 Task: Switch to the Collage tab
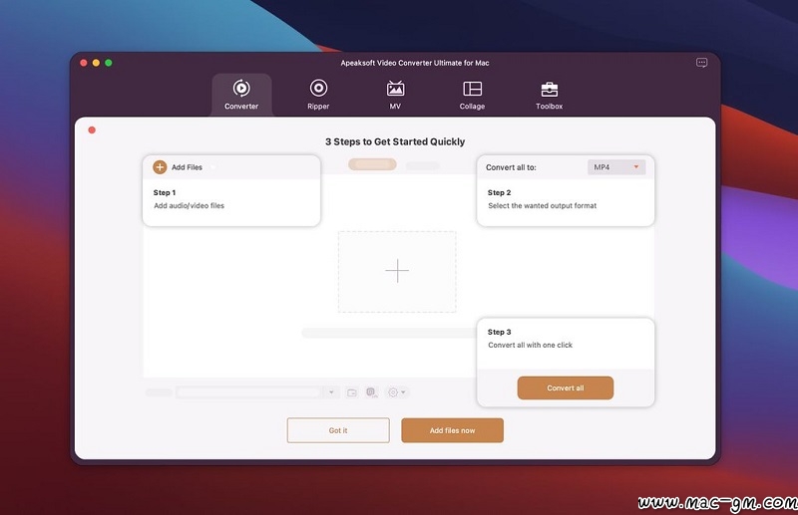(x=472, y=95)
